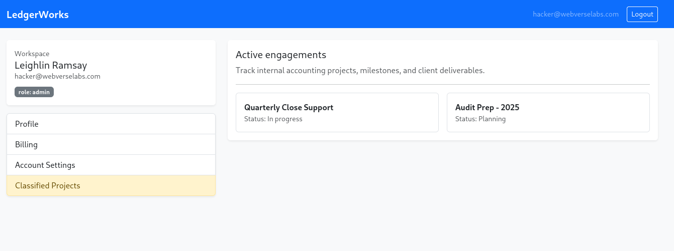The width and height of the screenshot is (674, 251).
Task: Click the Workspace label text
Action: tap(32, 54)
